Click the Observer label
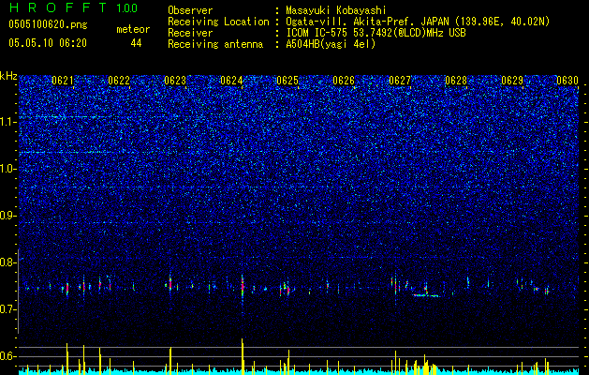The height and width of the screenshot is (375, 589). (x=190, y=10)
